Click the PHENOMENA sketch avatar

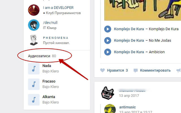click(x=34, y=40)
